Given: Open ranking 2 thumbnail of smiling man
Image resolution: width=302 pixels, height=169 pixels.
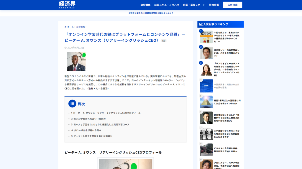Looking at the screenshot, I should click(x=206, y=53).
